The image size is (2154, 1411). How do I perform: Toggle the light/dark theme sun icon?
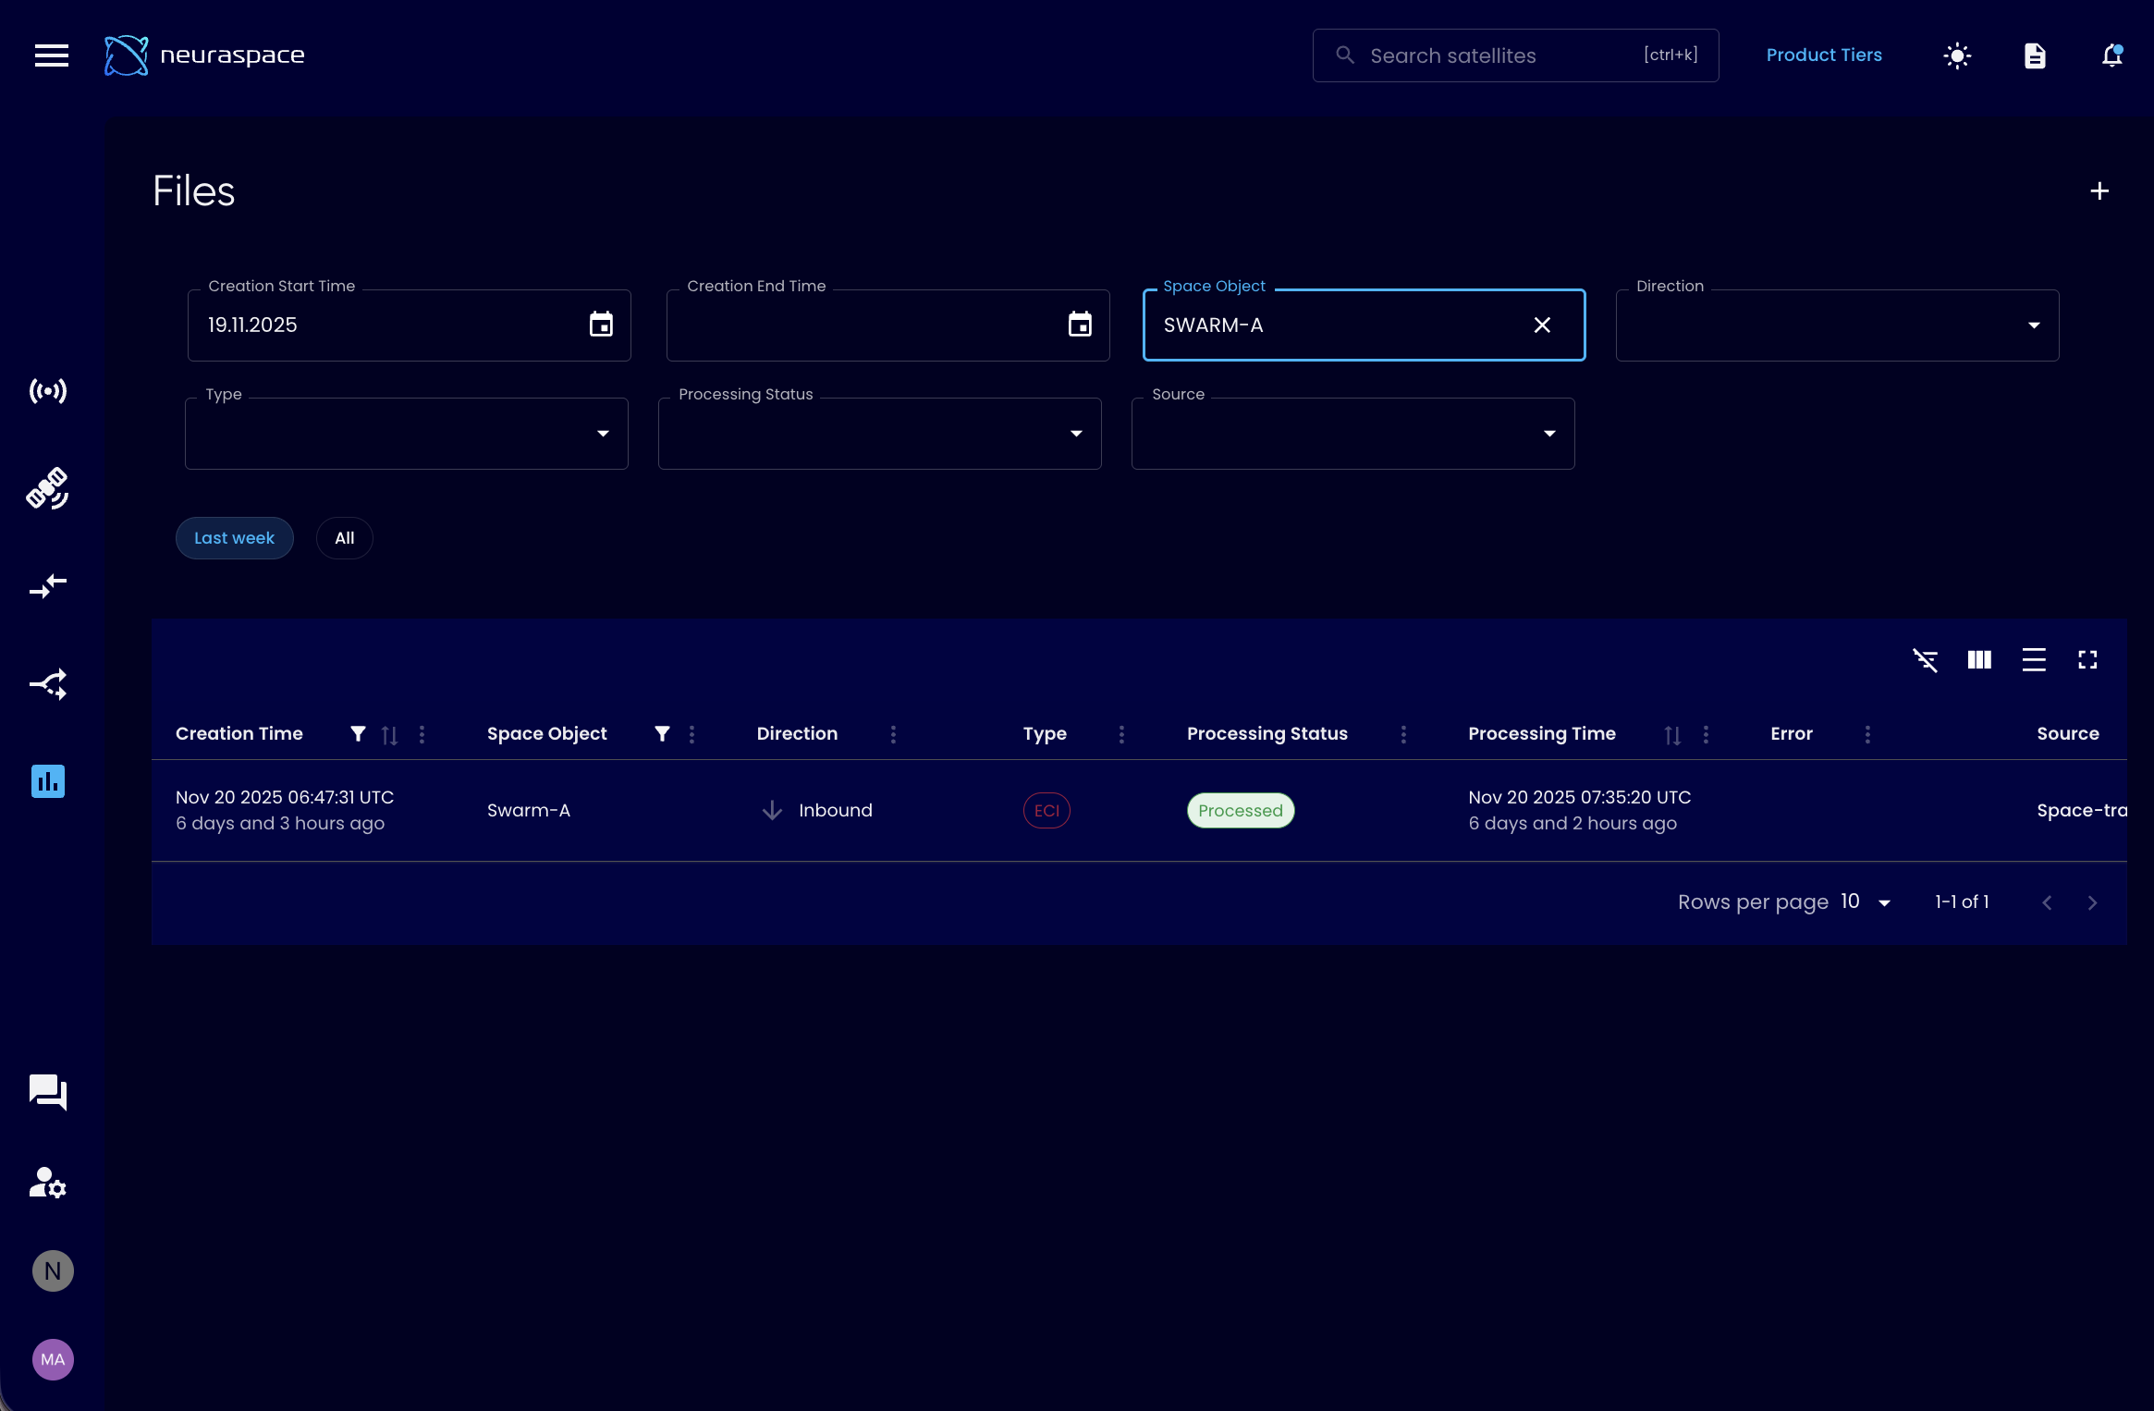click(1957, 55)
